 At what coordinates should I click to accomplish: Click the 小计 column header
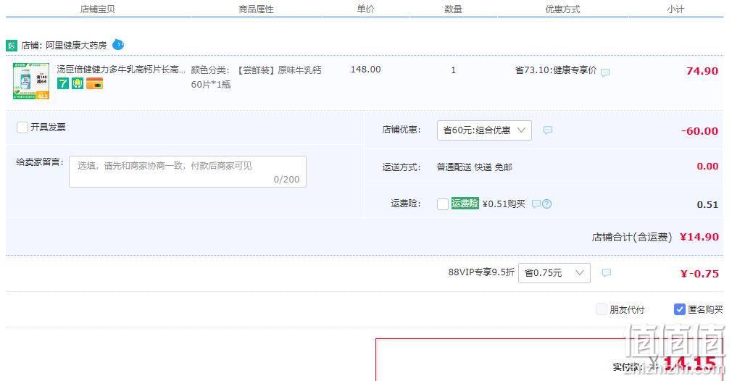pyautogui.click(x=675, y=9)
